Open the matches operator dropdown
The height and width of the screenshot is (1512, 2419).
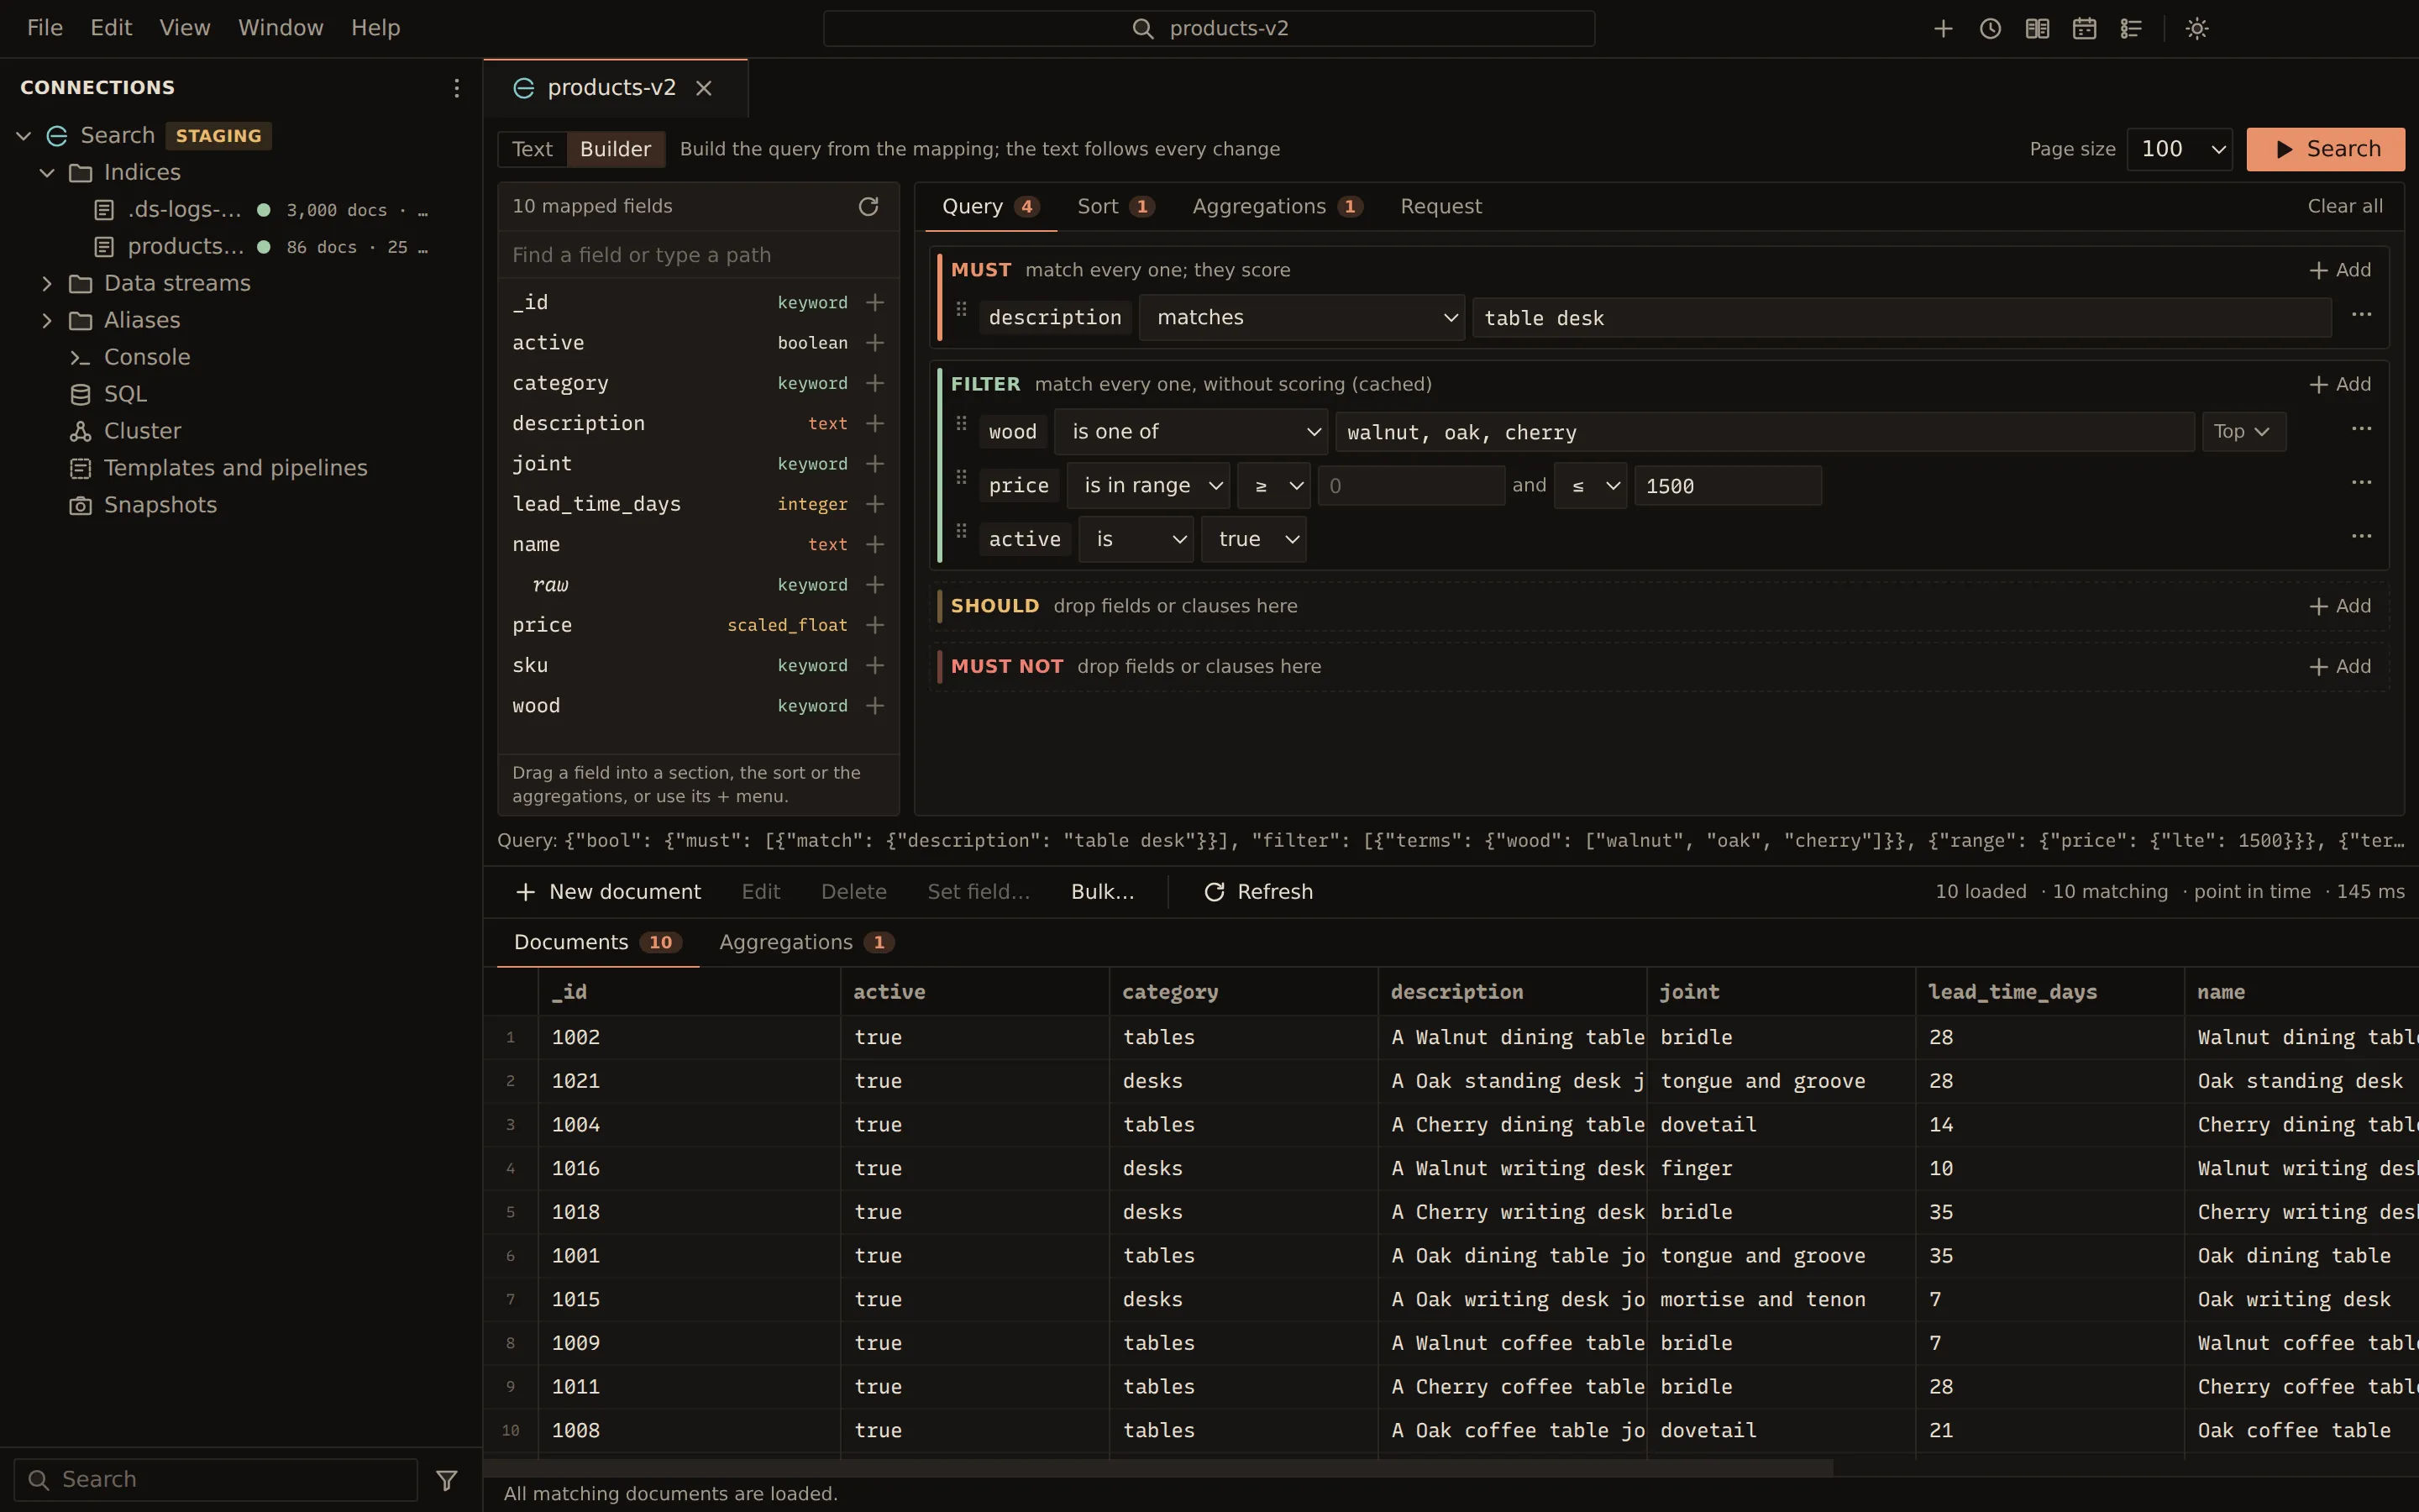coord(1301,318)
